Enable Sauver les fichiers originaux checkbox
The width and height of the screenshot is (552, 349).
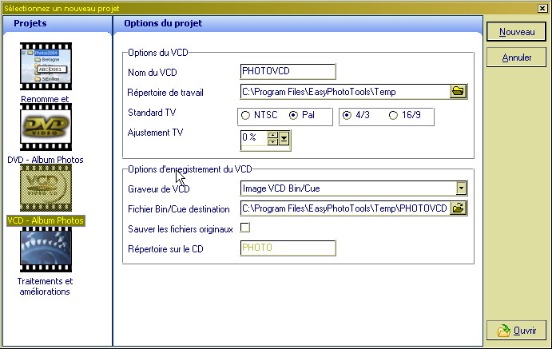coord(245,228)
